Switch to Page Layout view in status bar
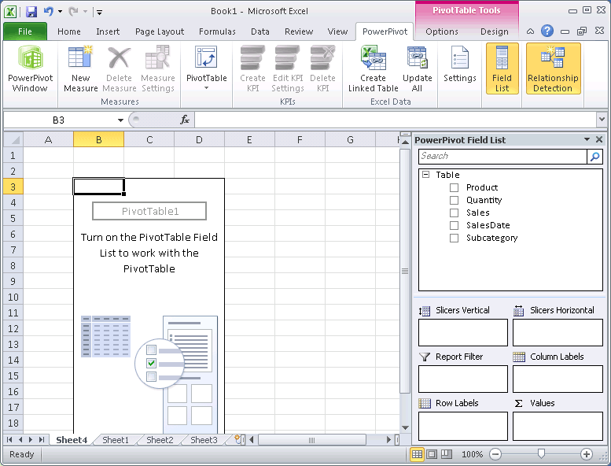Viewport: 611px width, 466px height. [x=432, y=454]
